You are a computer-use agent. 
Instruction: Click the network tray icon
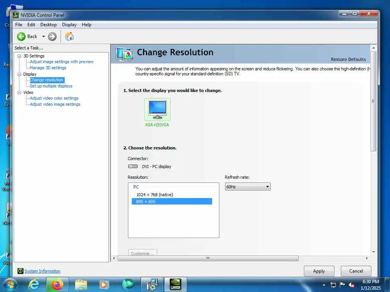[x=333, y=285]
